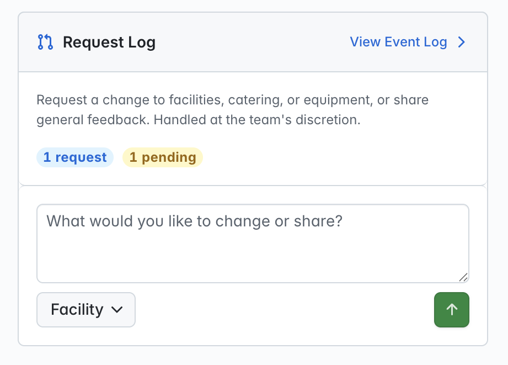The width and height of the screenshot is (508, 365).
Task: Click the sentence "Handled at the team's discretion"
Action: (257, 120)
